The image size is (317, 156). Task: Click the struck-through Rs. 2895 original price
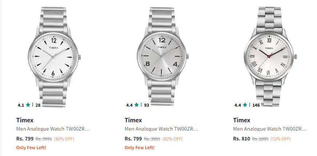click(x=260, y=139)
